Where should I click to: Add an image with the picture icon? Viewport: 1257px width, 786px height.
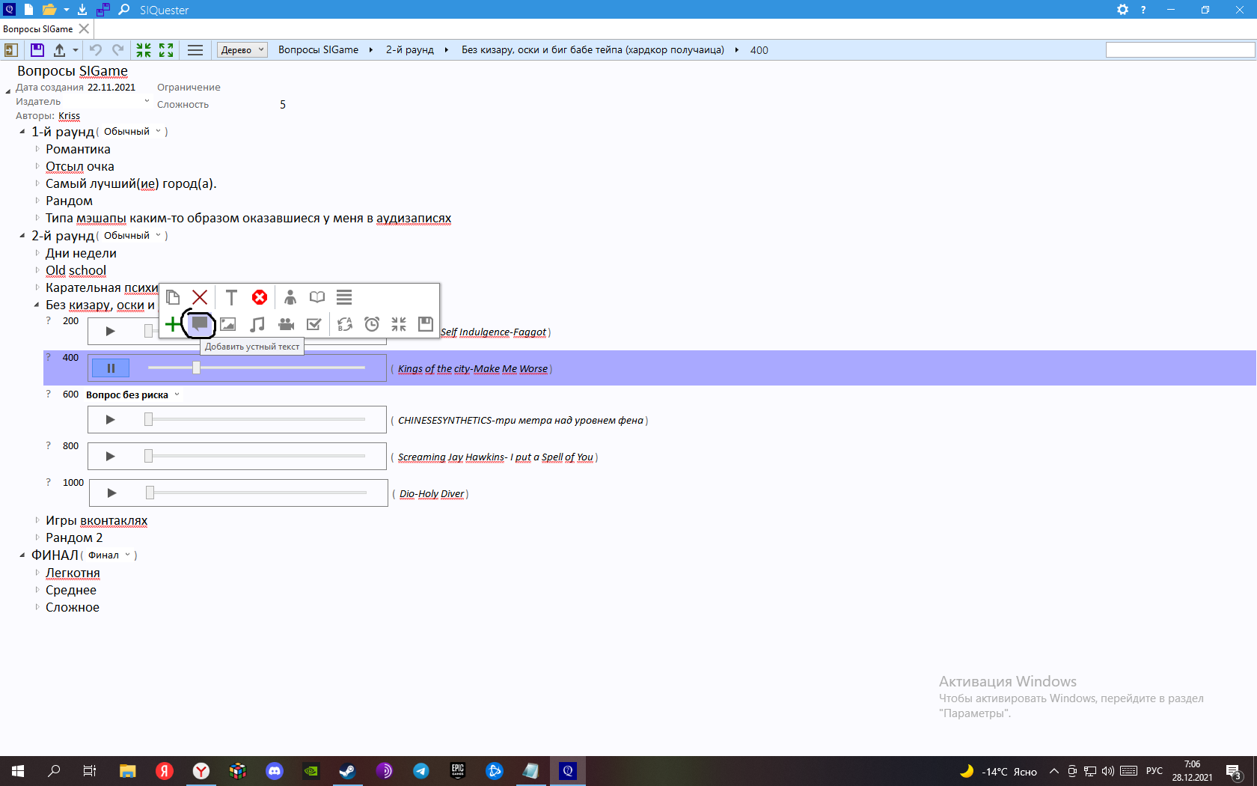coord(228,323)
